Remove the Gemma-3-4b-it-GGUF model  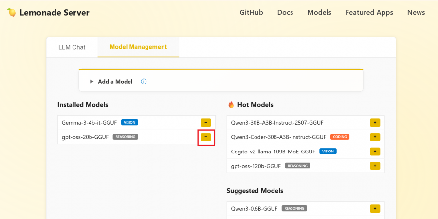tap(206, 122)
